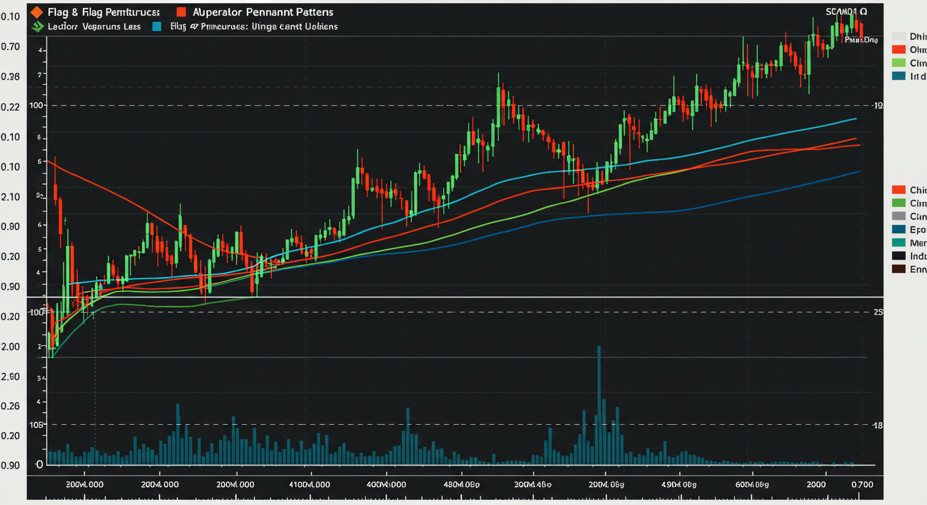This screenshot has height=505, width=927.
Task: Click the '0.36' price scale value
Action: [11, 76]
